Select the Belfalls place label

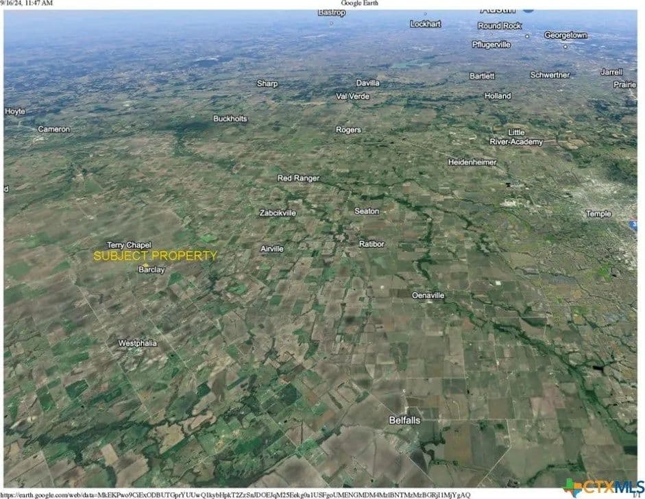[x=404, y=419]
